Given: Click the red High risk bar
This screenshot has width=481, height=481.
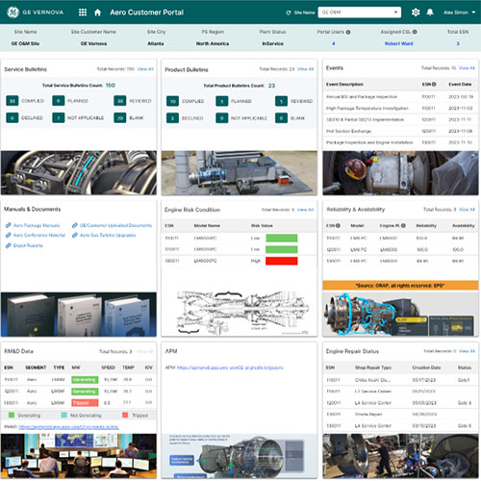Looking at the screenshot, I should [282, 261].
